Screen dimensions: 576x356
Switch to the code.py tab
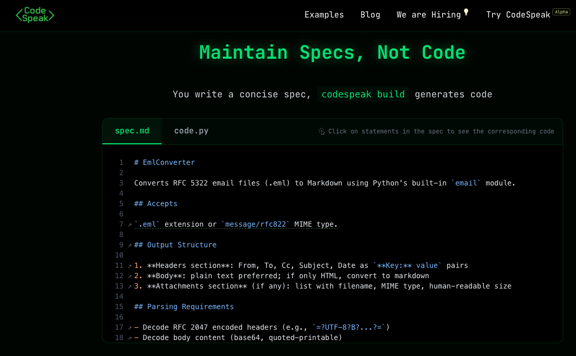pyautogui.click(x=191, y=131)
